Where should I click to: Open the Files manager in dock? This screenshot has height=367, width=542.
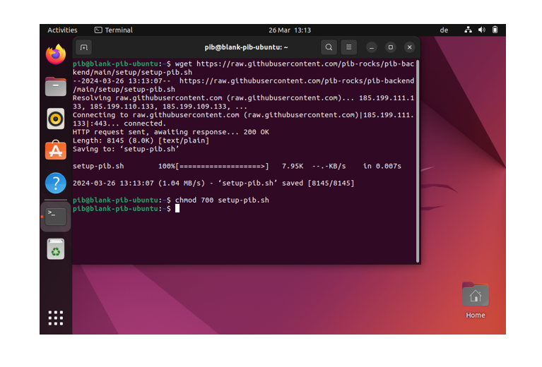tap(56, 86)
